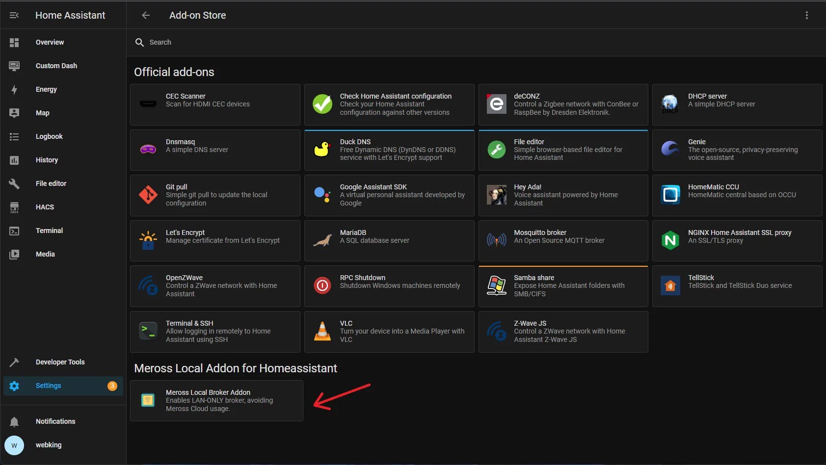This screenshot has width=826, height=465.
Task: Open the webking user profile avatar
Action: [14, 445]
